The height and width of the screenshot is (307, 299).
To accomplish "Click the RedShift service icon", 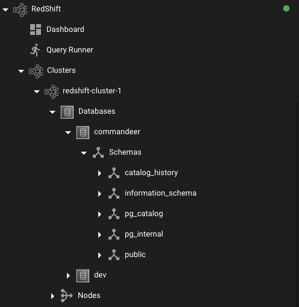I will (20, 10).
